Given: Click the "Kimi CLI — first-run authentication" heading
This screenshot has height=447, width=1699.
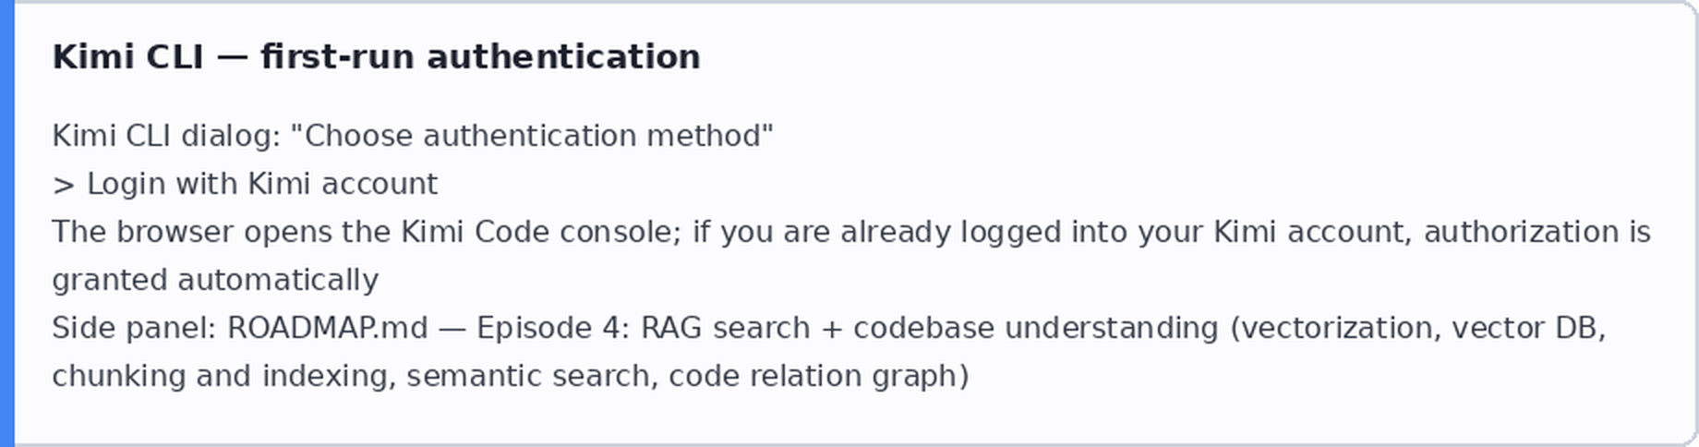Looking at the screenshot, I should coord(376,57).
